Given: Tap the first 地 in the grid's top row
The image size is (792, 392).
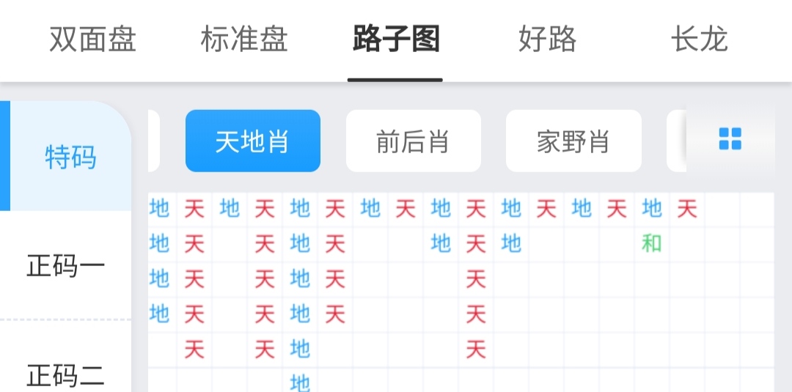Looking at the screenshot, I should [x=159, y=209].
